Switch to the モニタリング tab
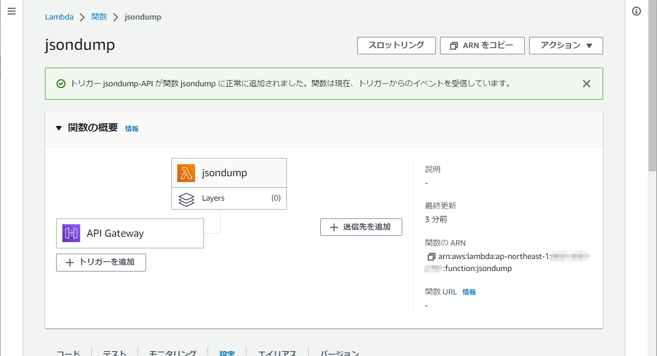The height and width of the screenshot is (356, 657). [172, 353]
